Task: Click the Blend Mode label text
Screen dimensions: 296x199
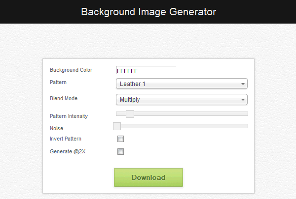Action: (x=64, y=98)
